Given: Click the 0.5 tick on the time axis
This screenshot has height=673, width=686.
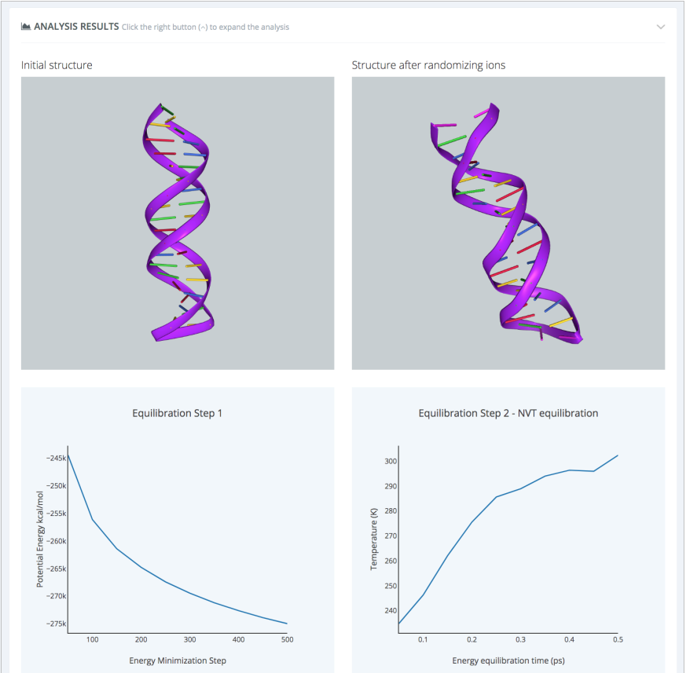Looking at the screenshot, I should pos(618,641).
